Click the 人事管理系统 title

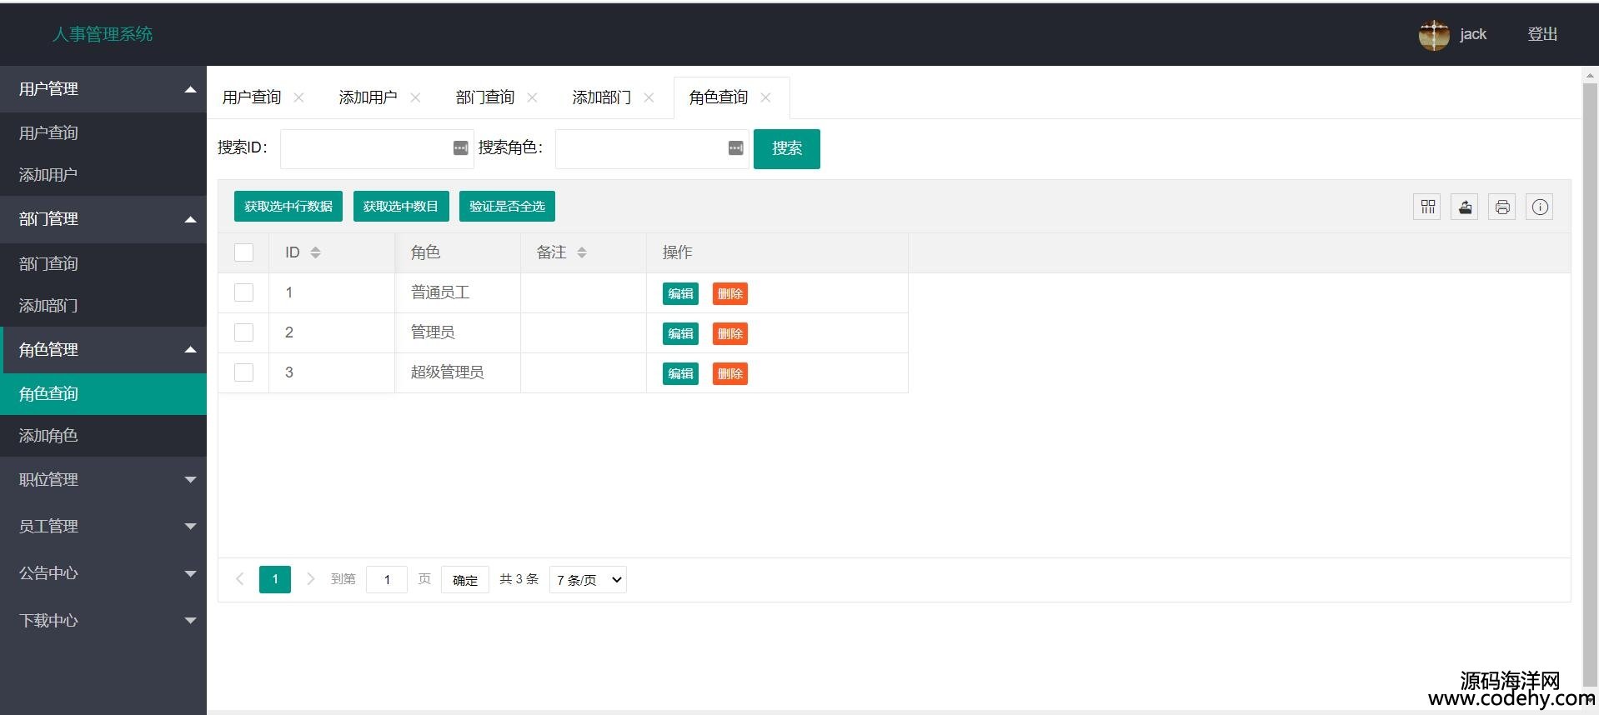103,34
